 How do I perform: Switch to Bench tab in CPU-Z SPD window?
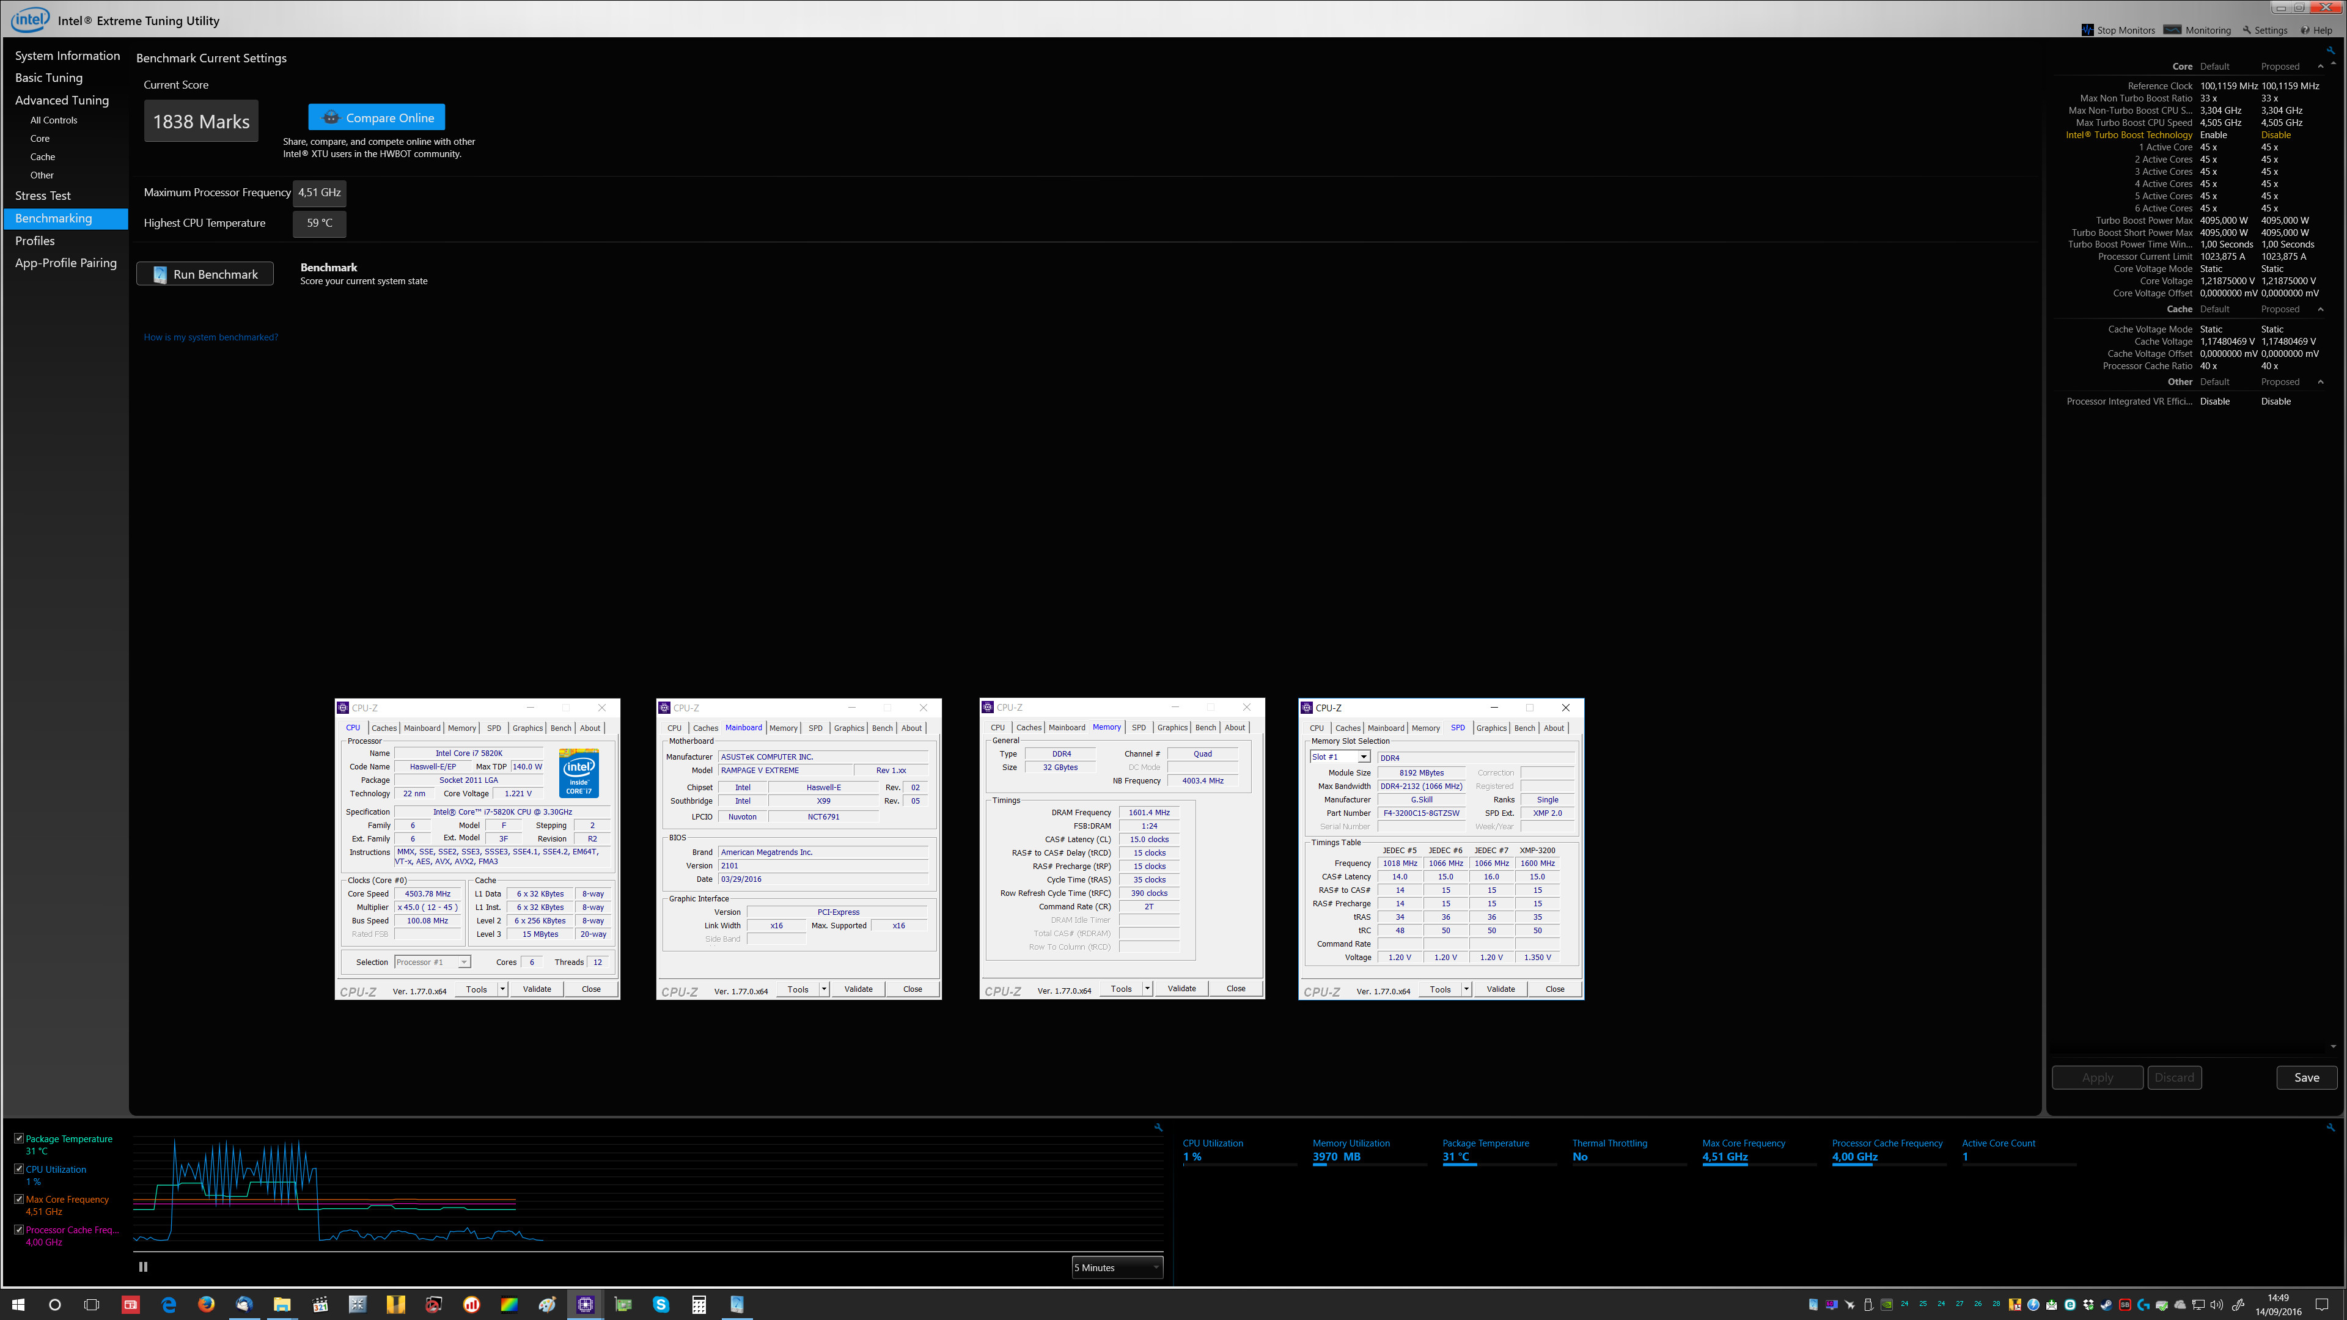[1524, 728]
